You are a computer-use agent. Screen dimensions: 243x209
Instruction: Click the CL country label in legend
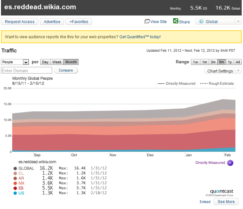point(21,173)
